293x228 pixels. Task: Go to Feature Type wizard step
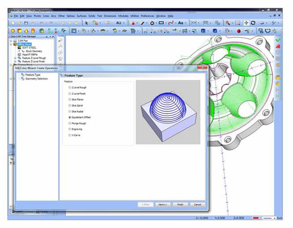pyautogui.click(x=33, y=75)
